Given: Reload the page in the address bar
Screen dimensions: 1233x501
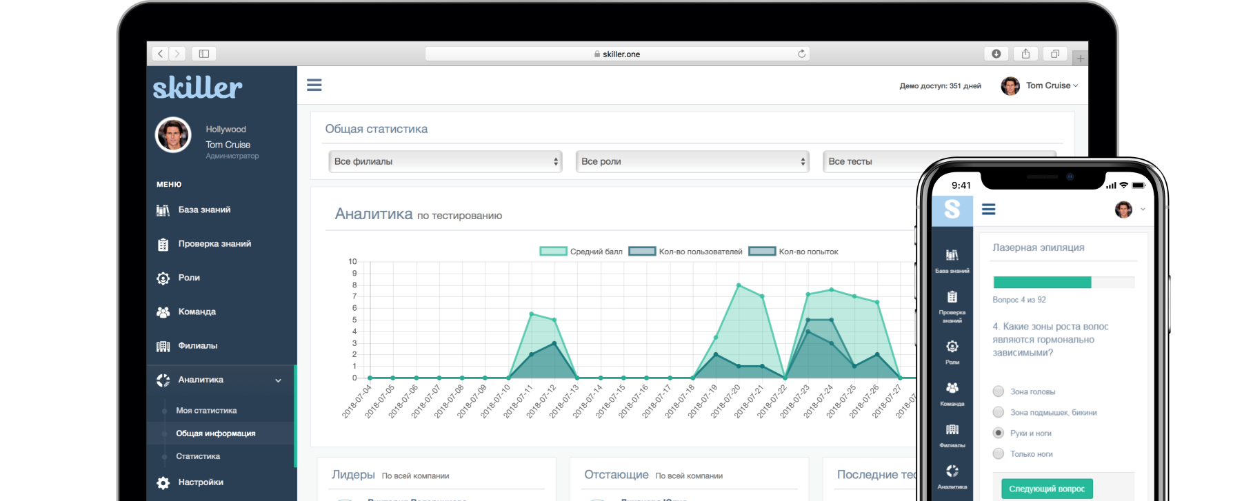Looking at the screenshot, I should [x=801, y=54].
